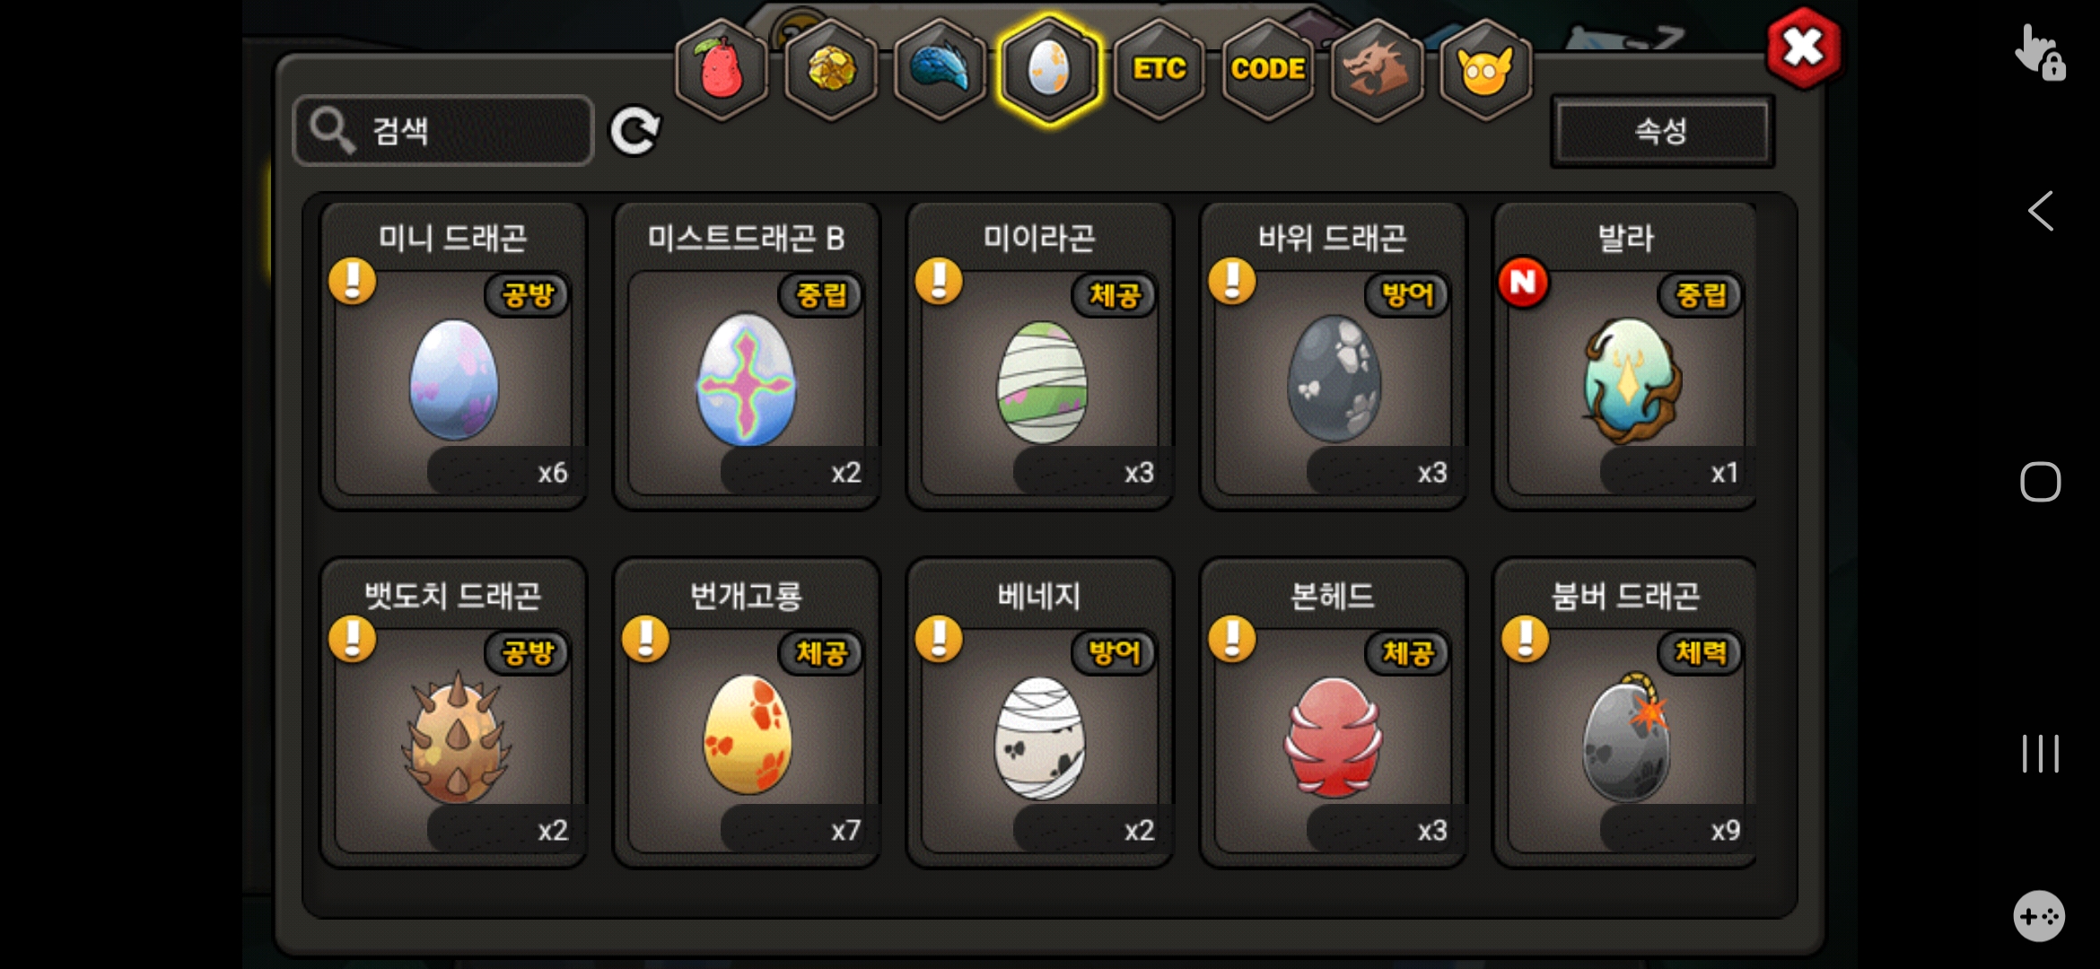Choose the 번개고룡 egg card
This screenshot has width=2100, height=969.
(x=746, y=713)
